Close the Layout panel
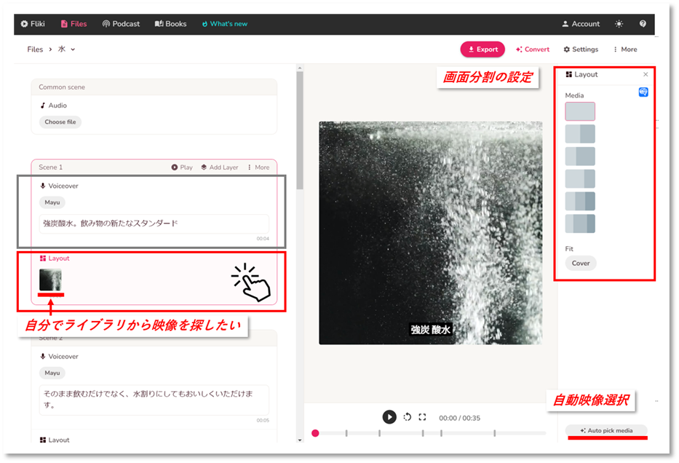The image size is (679, 463). coord(646,74)
